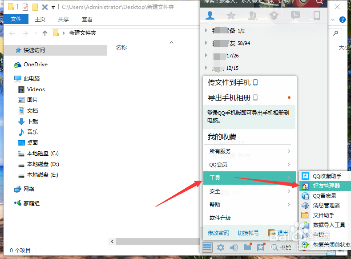Open QQ settings gear icon
The image size is (351, 259).
[x=221, y=247]
